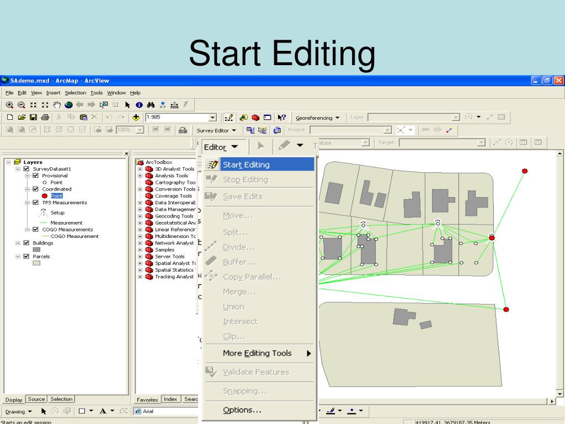Activate the Pan hand tool
The image size is (565, 424).
(57, 105)
